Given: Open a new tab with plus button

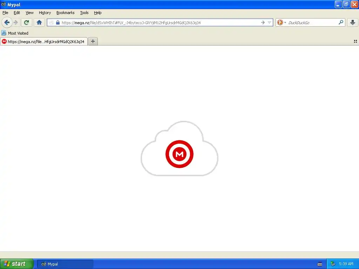Looking at the screenshot, I should tap(93, 41).
